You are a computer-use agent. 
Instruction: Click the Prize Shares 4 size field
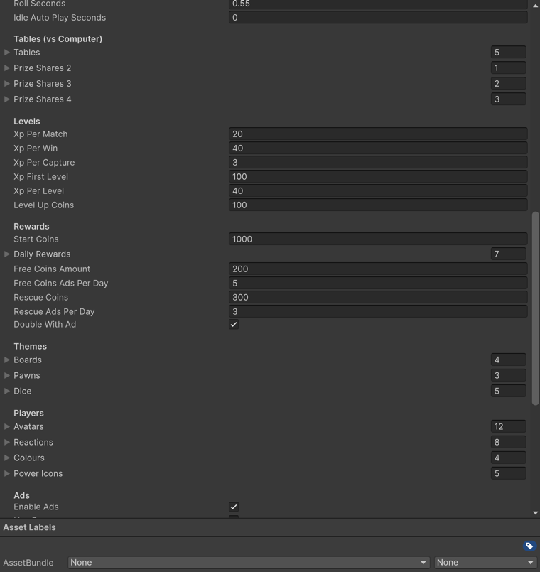tap(508, 99)
